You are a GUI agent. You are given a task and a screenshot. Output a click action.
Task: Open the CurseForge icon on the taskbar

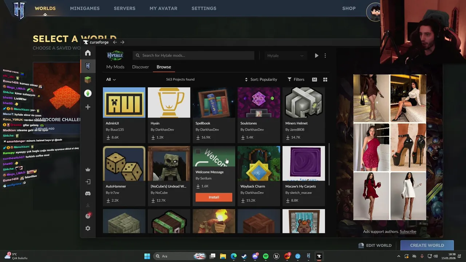tap(319, 256)
